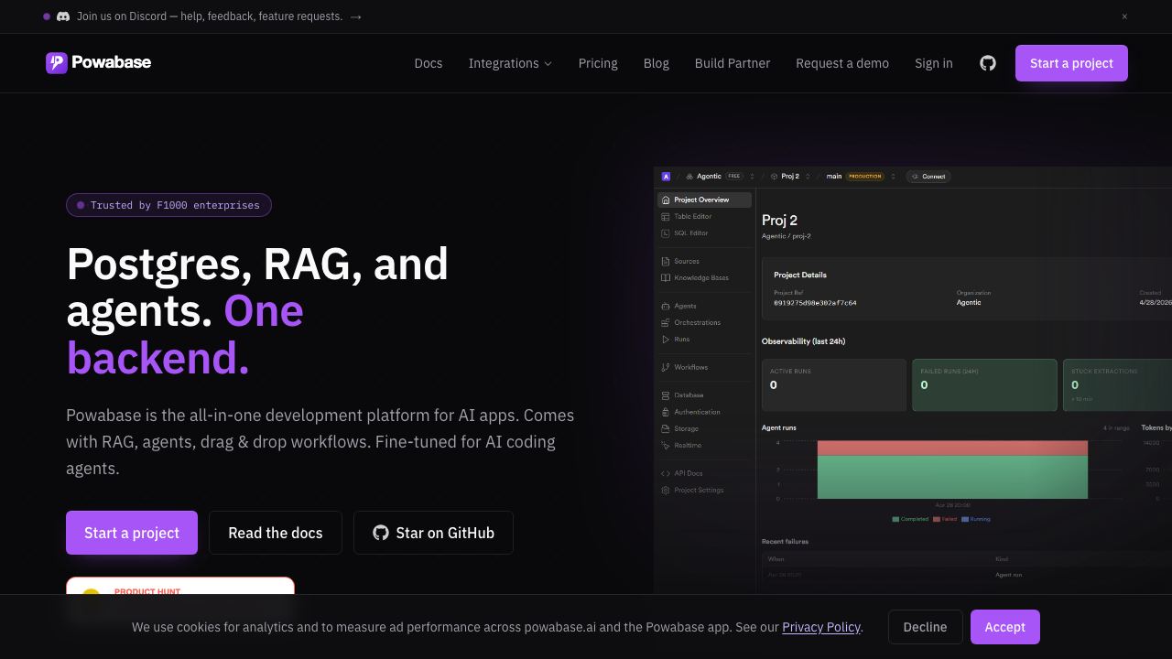
Task: Open the Privacy Policy link
Action: (x=821, y=627)
